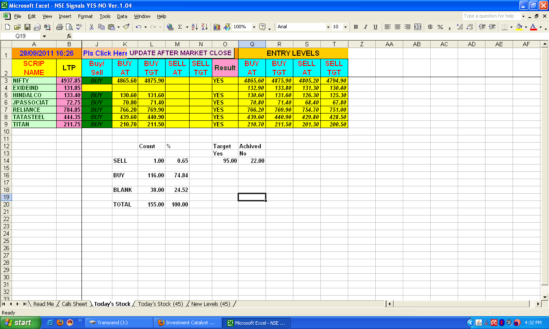Select column header Z
The width and height of the screenshot is (549, 329).
pyautogui.click(x=362, y=44)
